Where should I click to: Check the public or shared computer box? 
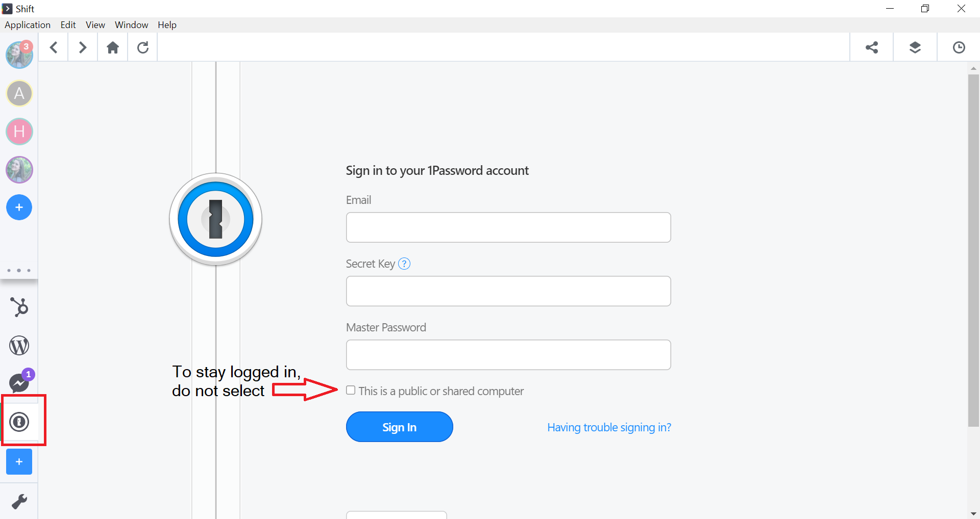(351, 391)
